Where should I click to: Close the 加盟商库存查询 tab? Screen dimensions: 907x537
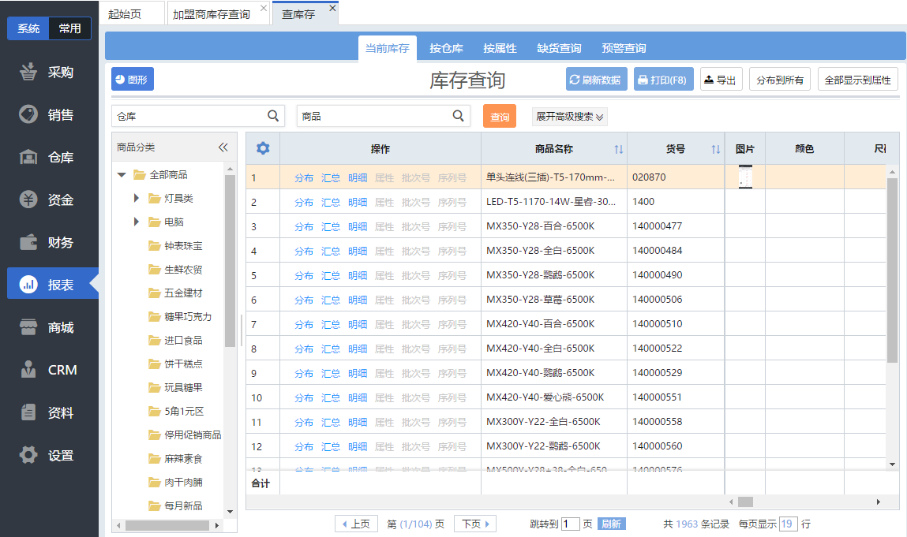(263, 9)
